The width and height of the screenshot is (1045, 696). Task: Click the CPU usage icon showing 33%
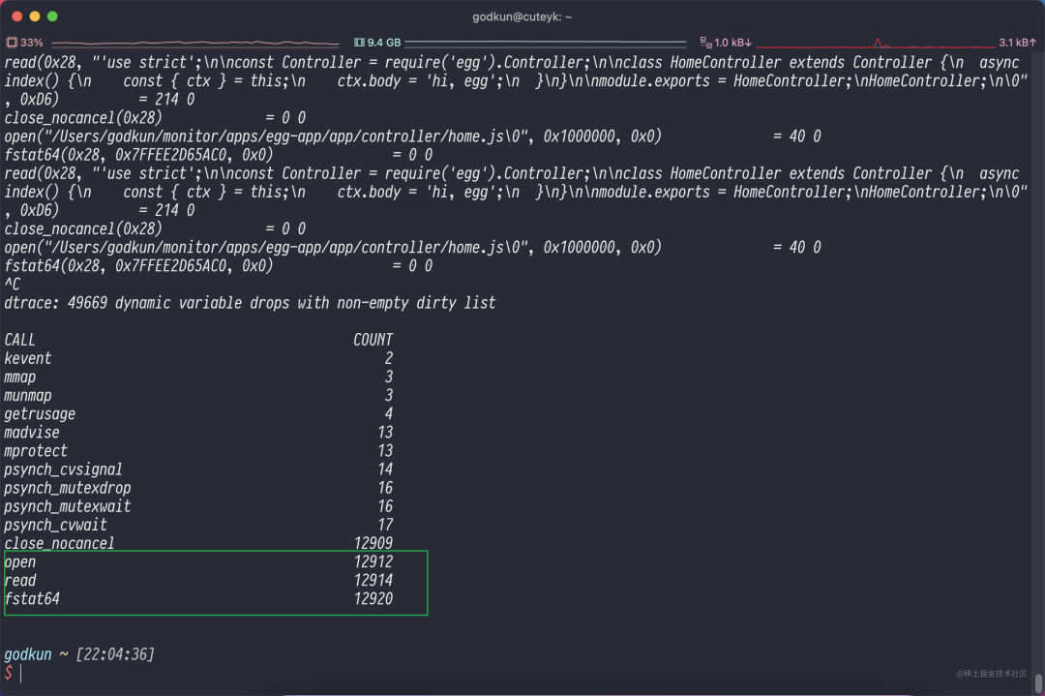(29, 43)
